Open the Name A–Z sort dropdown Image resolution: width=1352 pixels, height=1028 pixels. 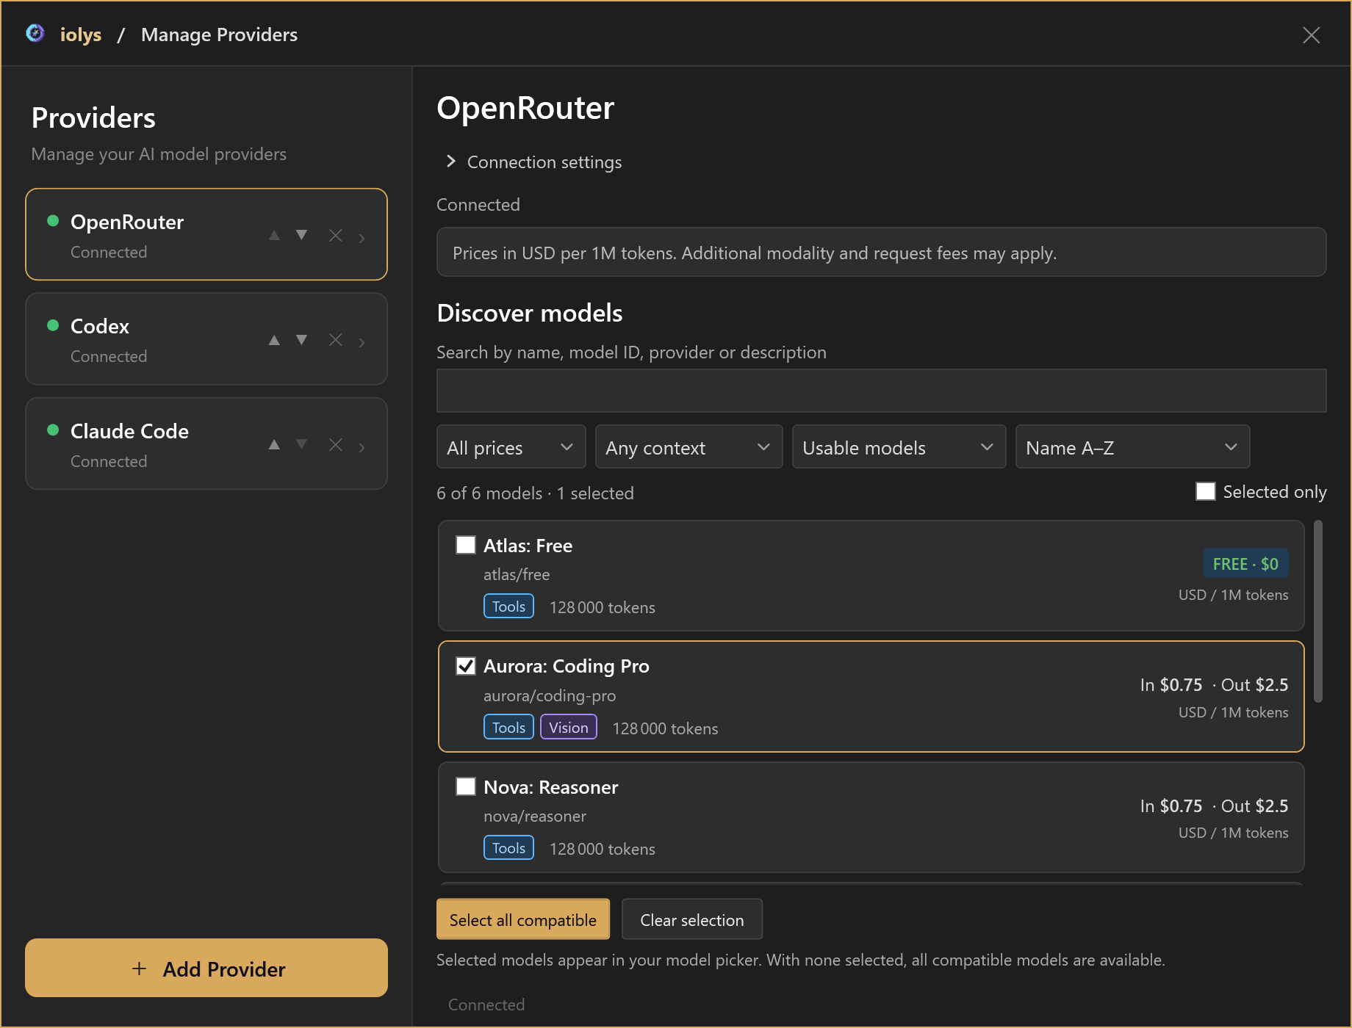(1133, 447)
